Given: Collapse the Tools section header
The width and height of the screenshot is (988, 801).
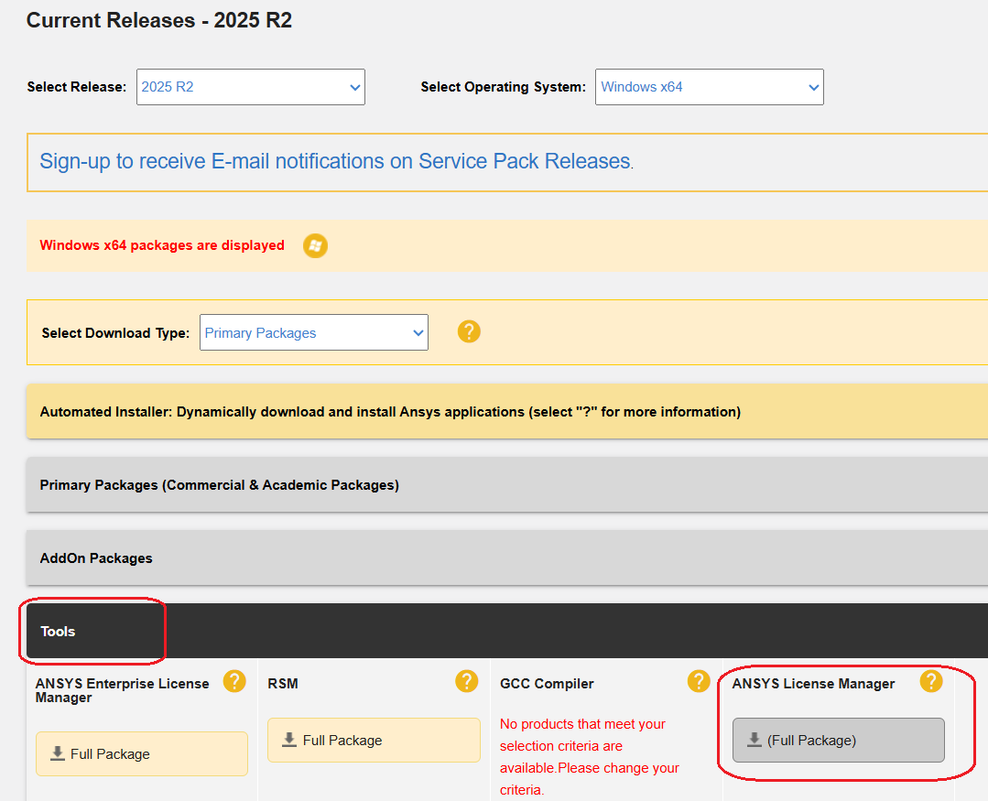Looking at the screenshot, I should click(x=507, y=631).
